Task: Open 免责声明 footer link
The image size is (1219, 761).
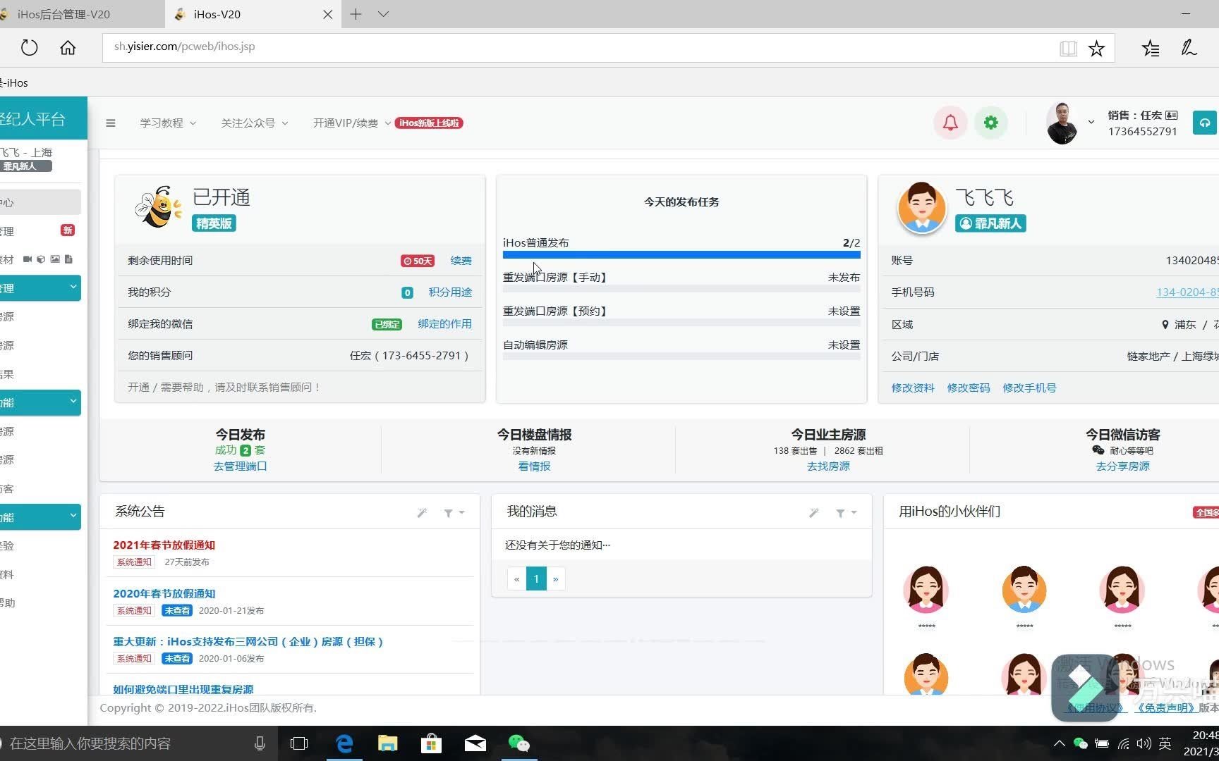Action: pyautogui.click(x=1165, y=707)
